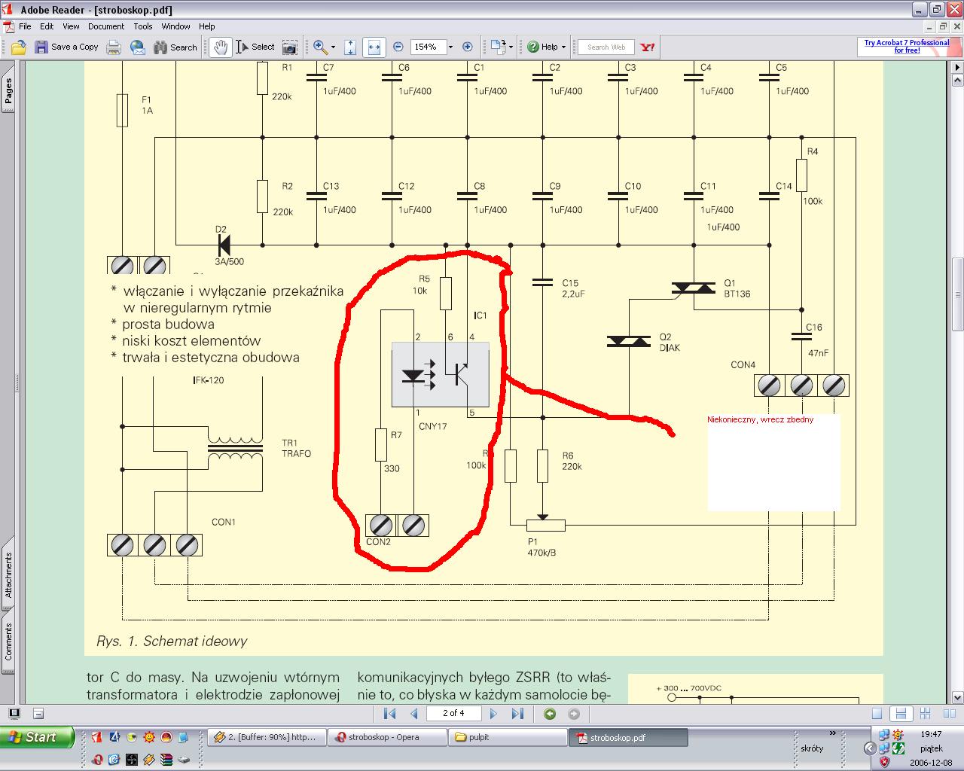This screenshot has width=964, height=771.
Task: Click the Fit Width icon
Action: 374,47
